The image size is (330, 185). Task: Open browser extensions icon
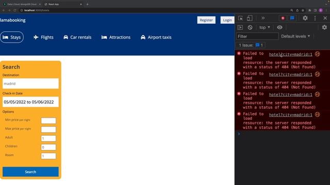click(309, 10)
